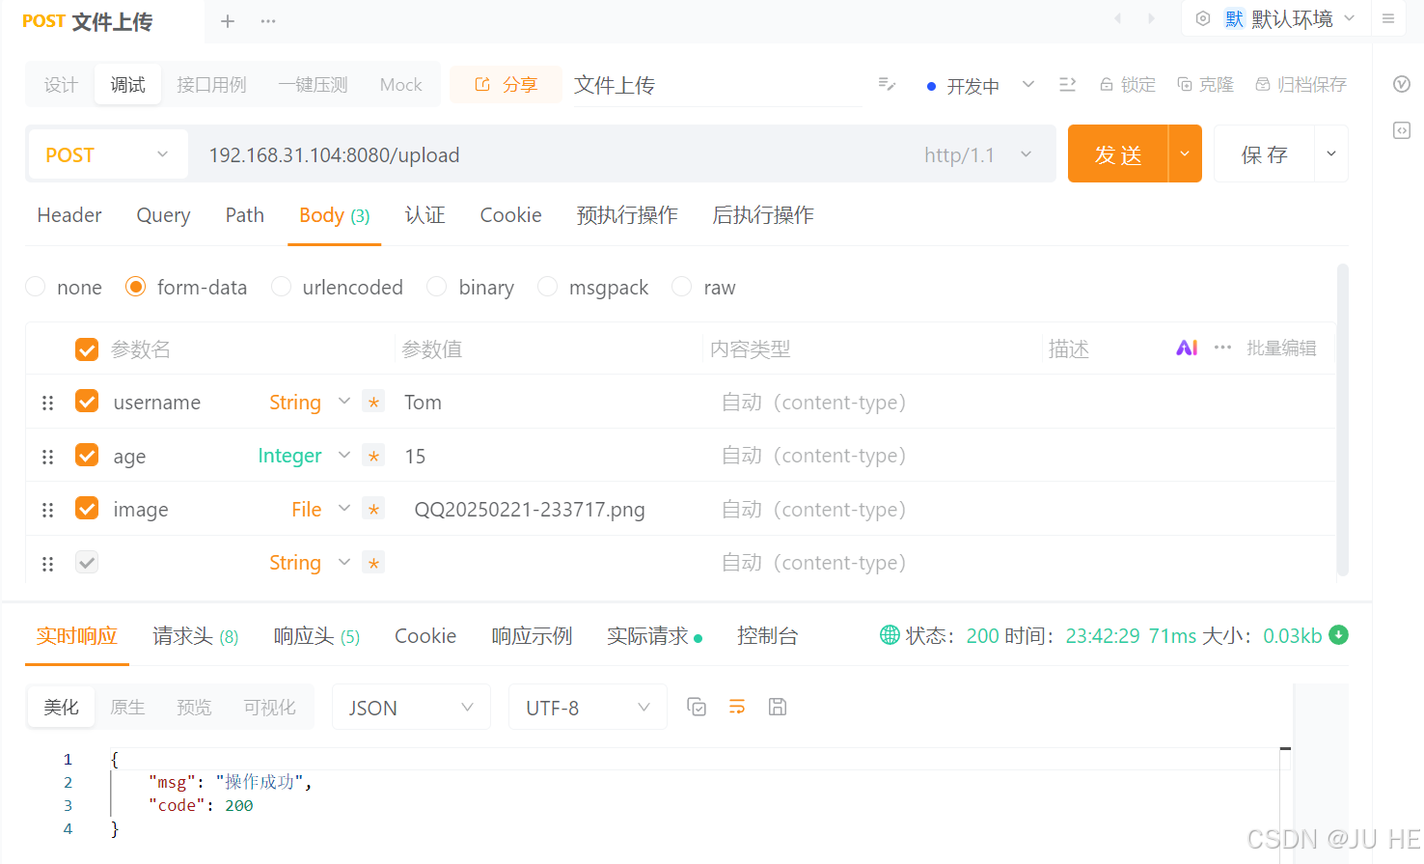Click the save response icon

pos(778,708)
